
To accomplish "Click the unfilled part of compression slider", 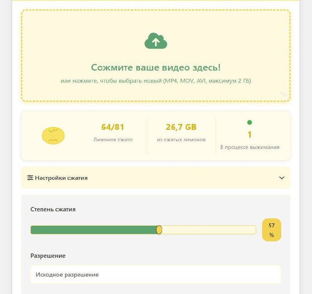I will click(x=209, y=230).
